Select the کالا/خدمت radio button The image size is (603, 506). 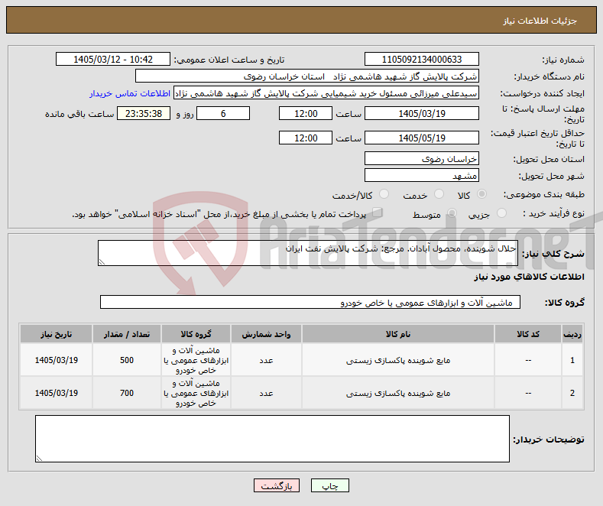pyautogui.click(x=384, y=194)
